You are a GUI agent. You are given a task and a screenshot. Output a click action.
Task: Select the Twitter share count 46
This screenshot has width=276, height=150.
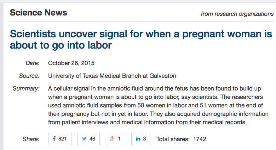92,139
